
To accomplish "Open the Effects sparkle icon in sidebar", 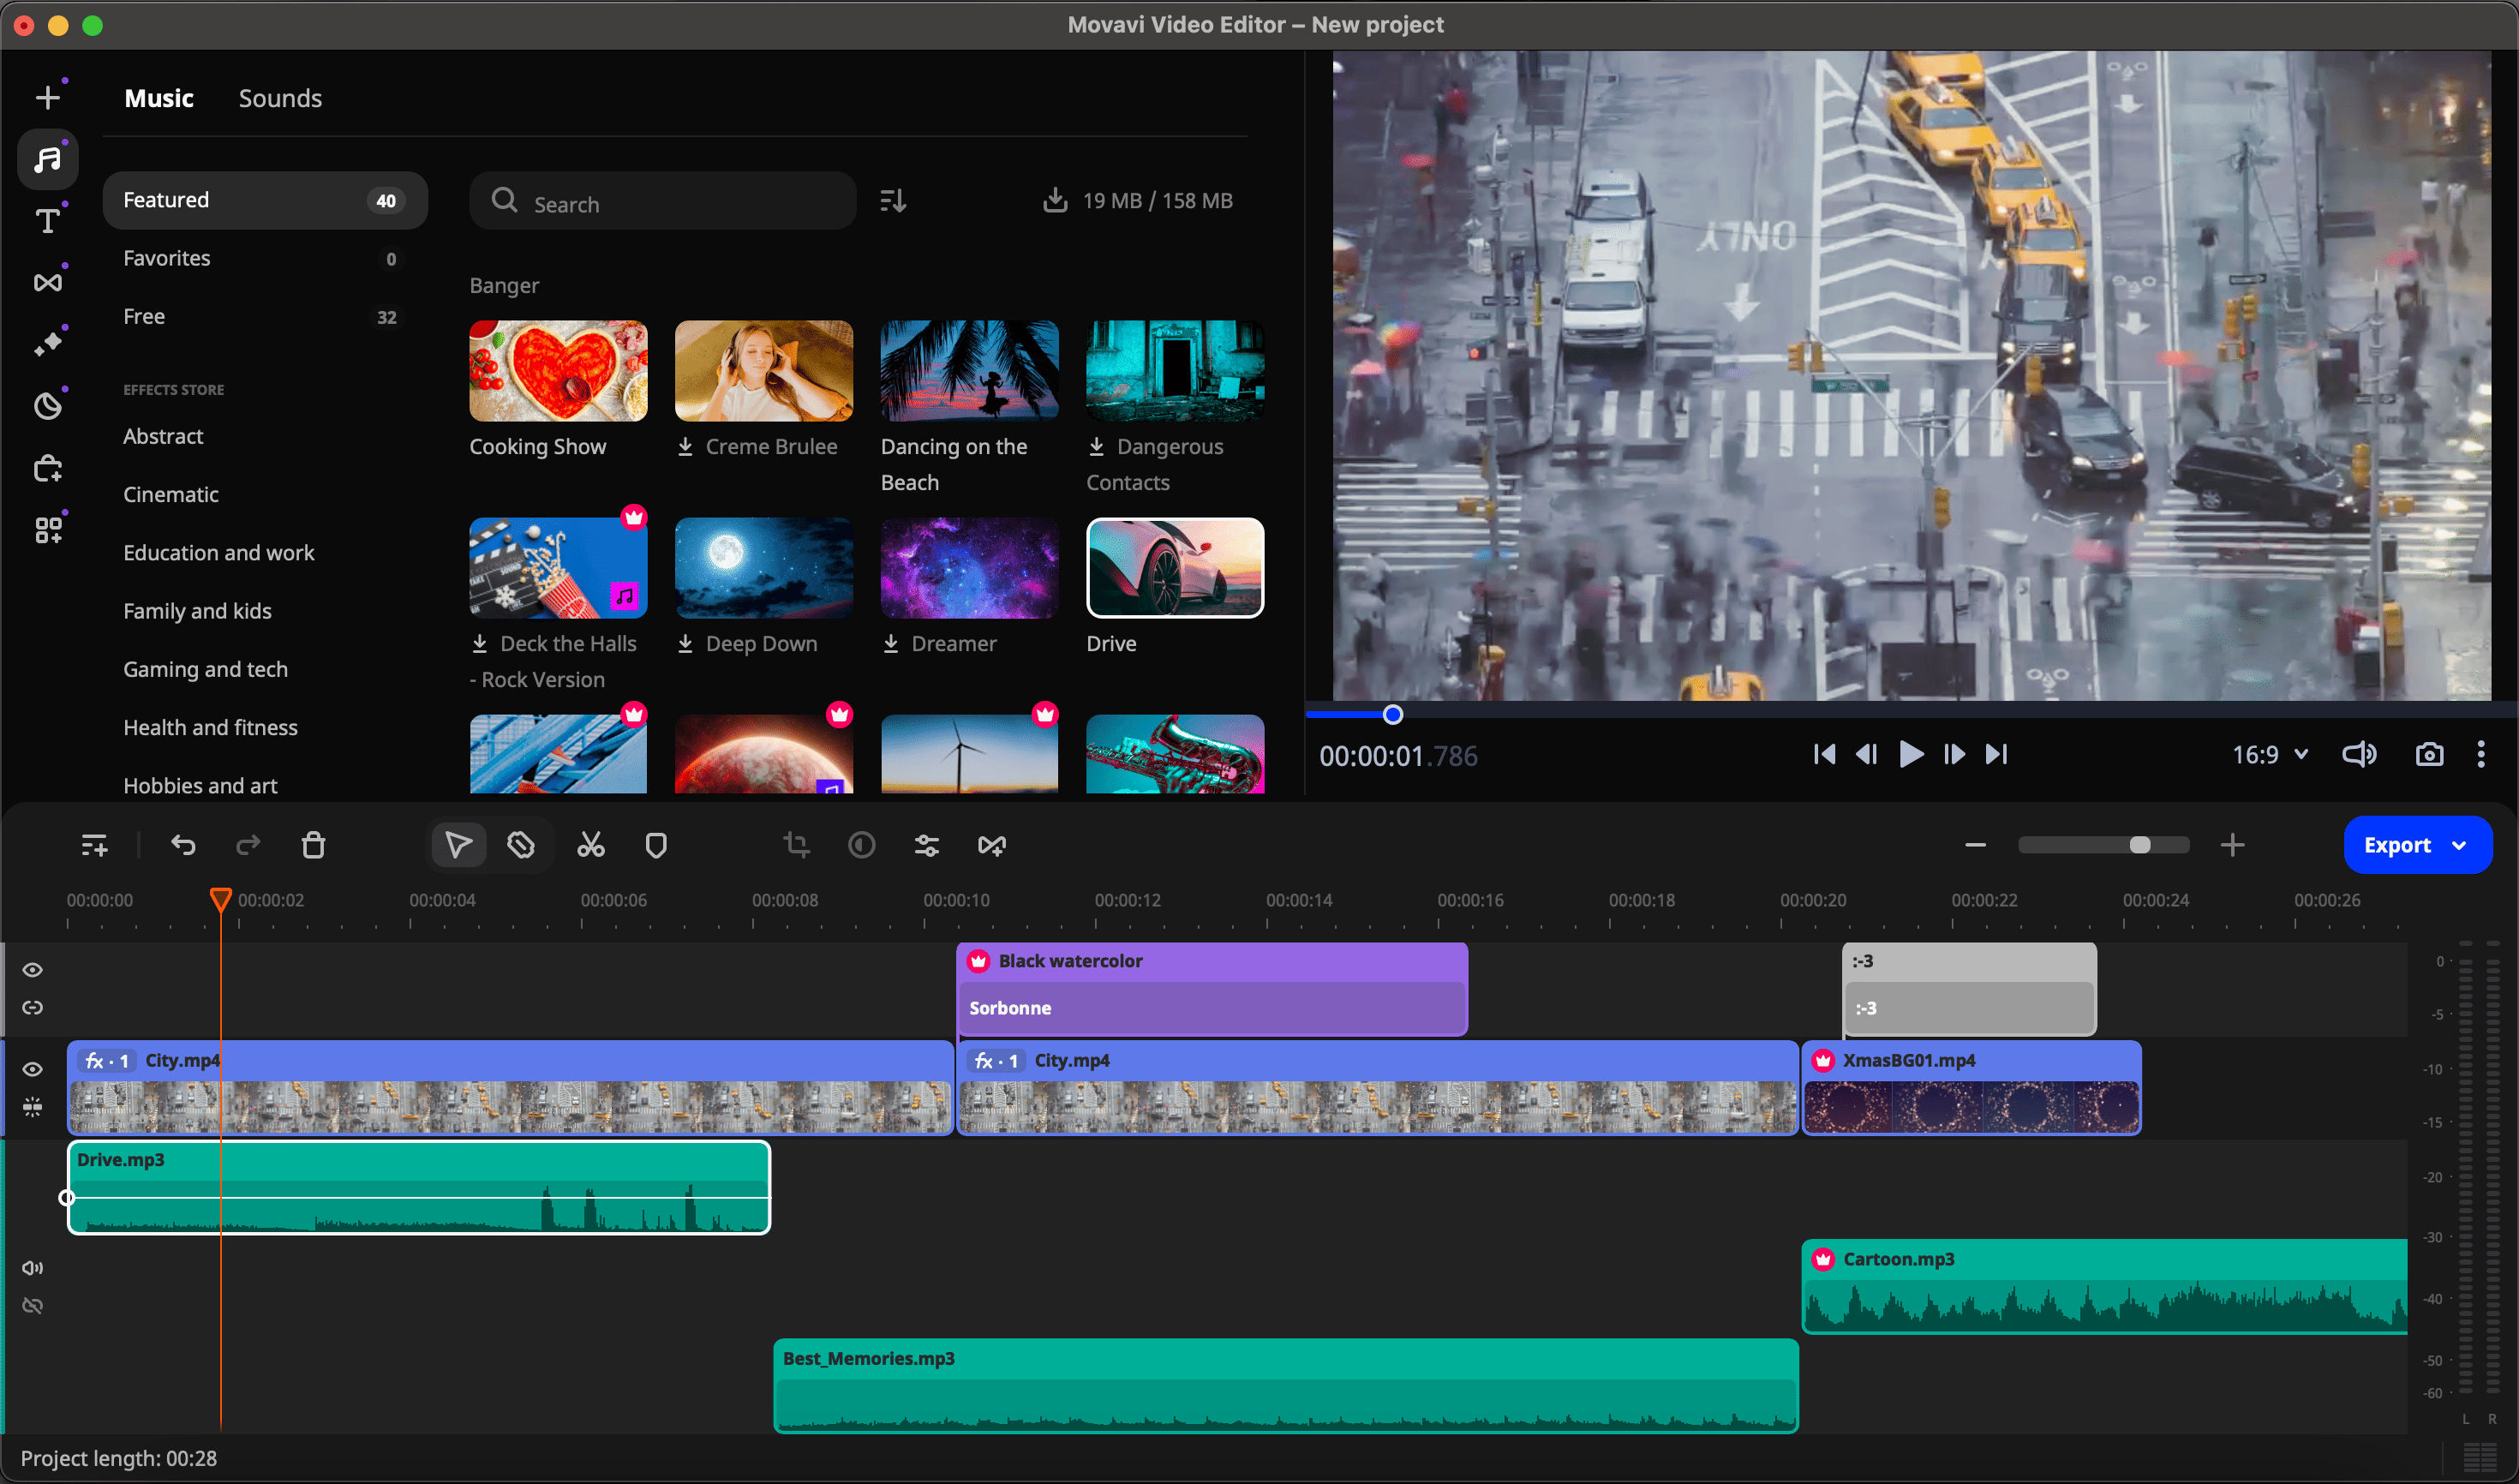I will click(47, 343).
